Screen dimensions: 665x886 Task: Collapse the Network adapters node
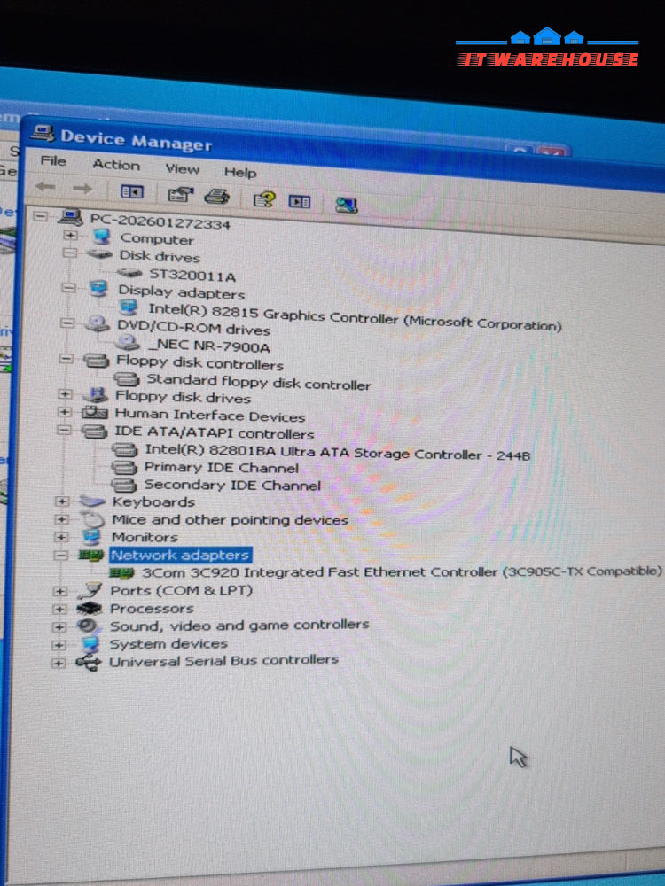tap(60, 555)
